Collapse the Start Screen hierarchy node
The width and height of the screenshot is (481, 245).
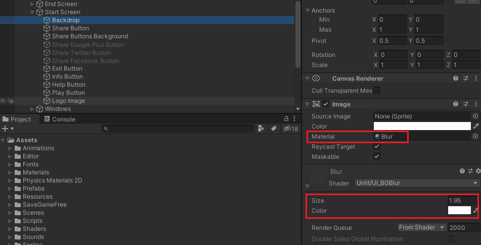click(x=32, y=12)
